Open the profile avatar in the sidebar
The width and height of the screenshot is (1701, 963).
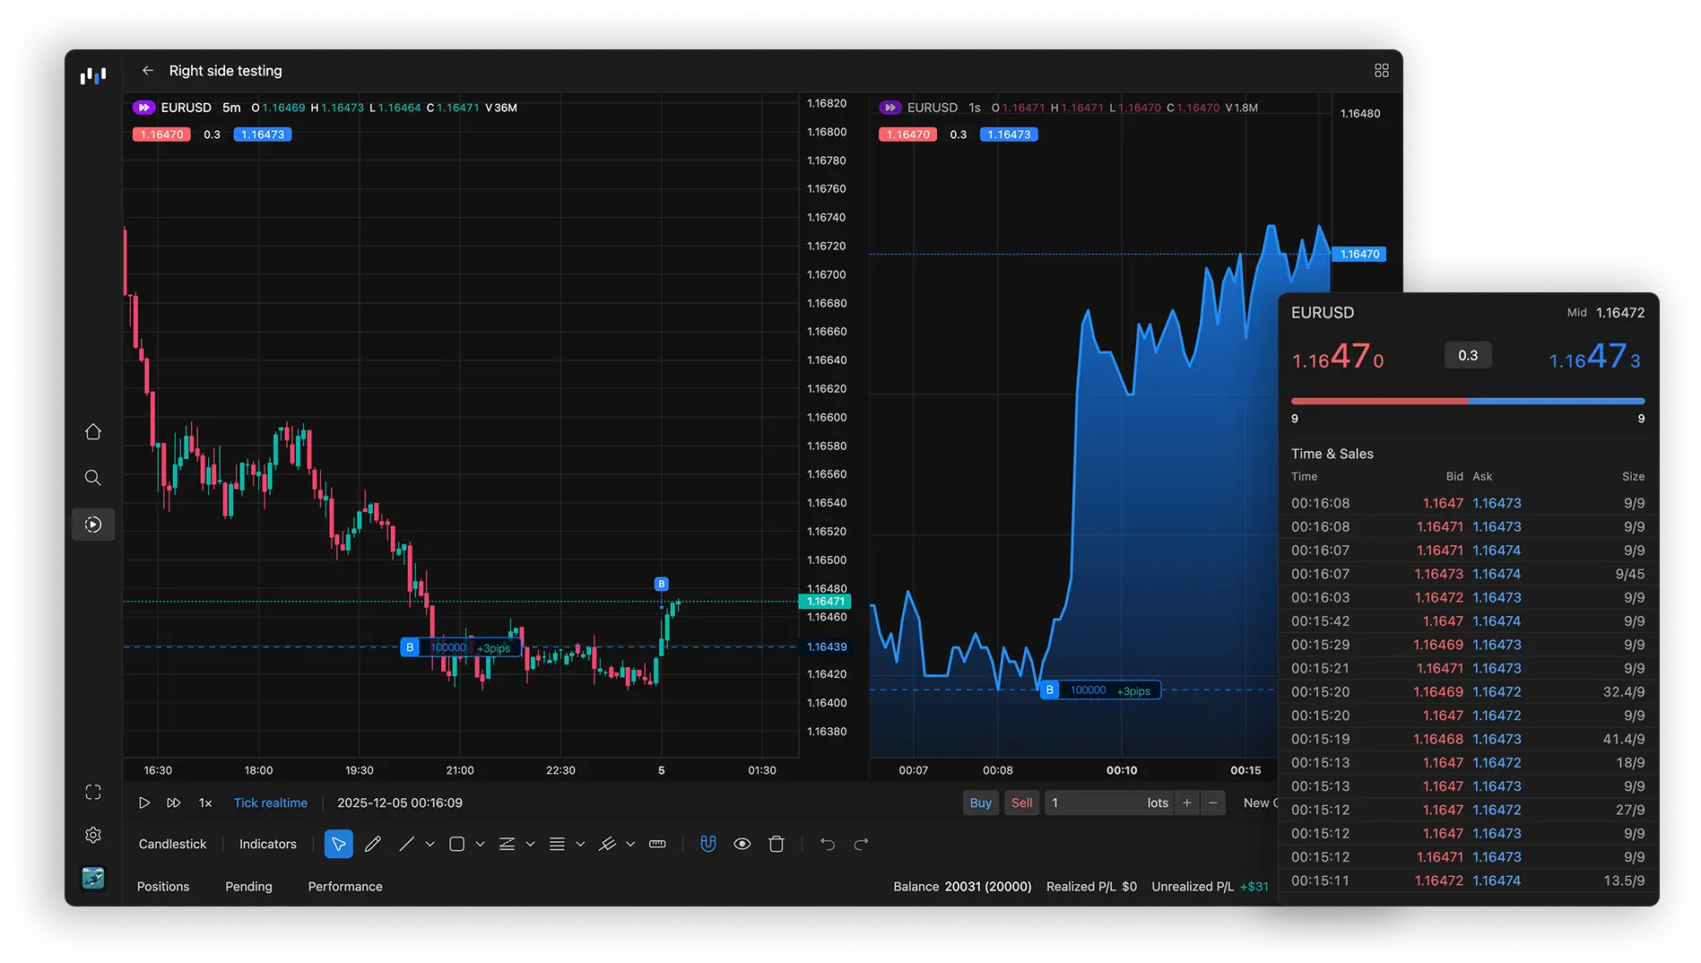click(93, 878)
